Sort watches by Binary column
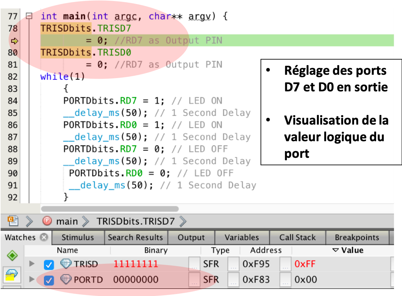 [x=156, y=250]
